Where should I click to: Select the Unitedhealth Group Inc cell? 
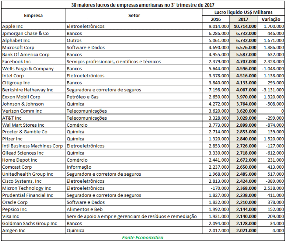33,174
